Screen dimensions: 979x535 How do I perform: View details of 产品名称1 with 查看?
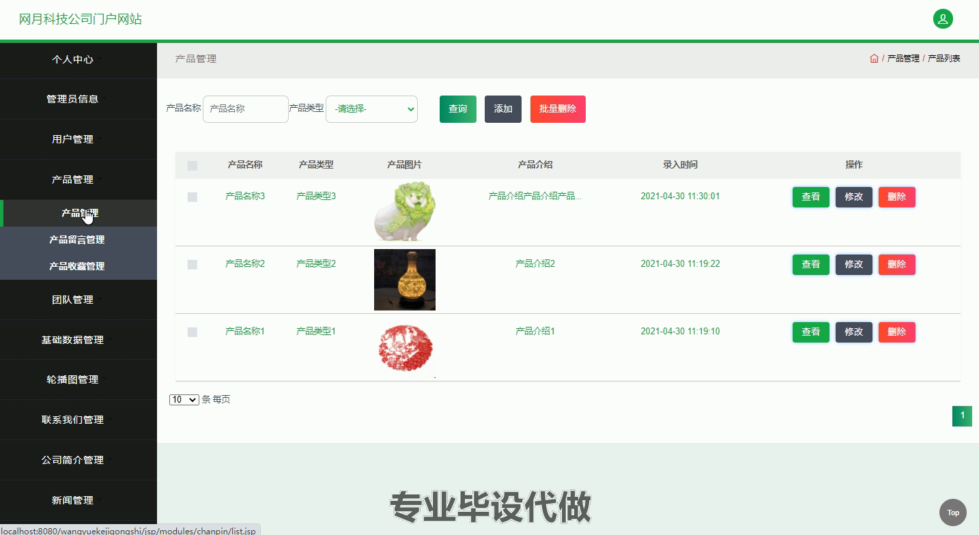coord(811,332)
